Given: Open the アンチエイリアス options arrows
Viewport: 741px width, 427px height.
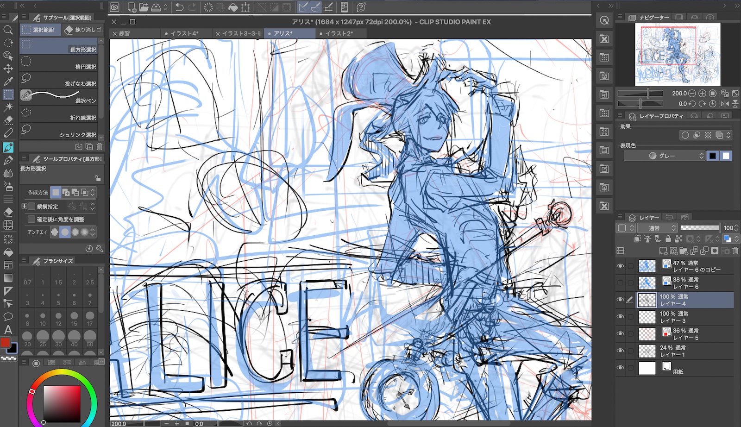Looking at the screenshot, I should point(93,232).
